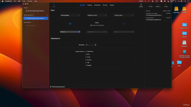Viewport: 191px width, 107px height.
Task: Click the Train play button in toolbar
Action: coord(54,5)
